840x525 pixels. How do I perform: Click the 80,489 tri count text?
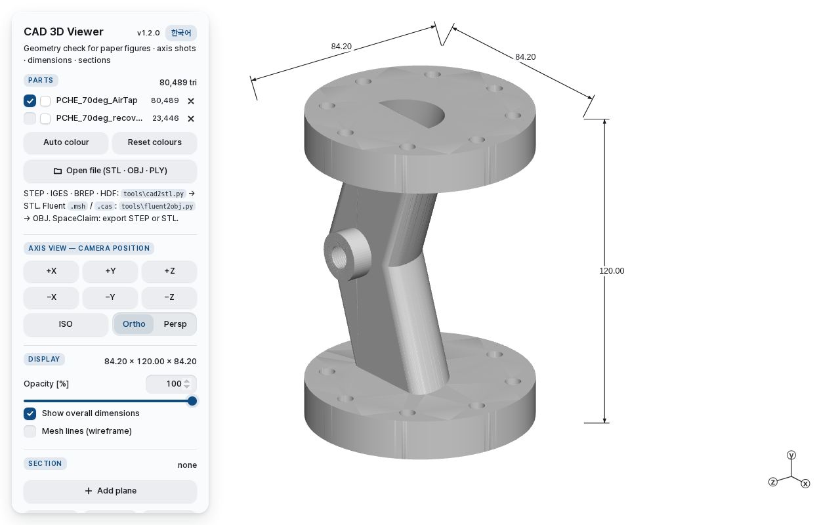(x=178, y=83)
